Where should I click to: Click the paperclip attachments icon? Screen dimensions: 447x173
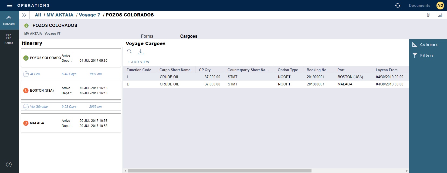(428, 15)
